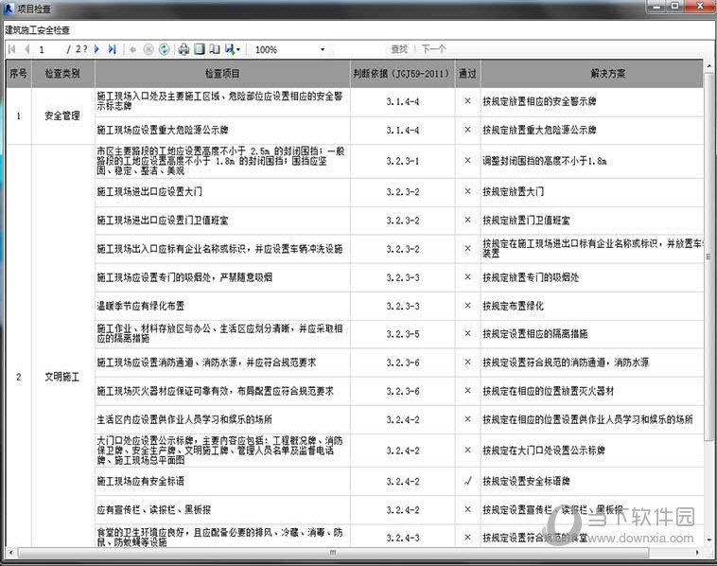Click the horizontal scrollbar thumb
The width and height of the screenshot is (717, 566).
[333, 553]
